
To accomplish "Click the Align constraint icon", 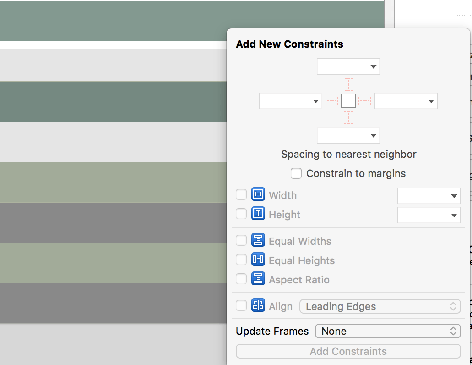I will (258, 305).
